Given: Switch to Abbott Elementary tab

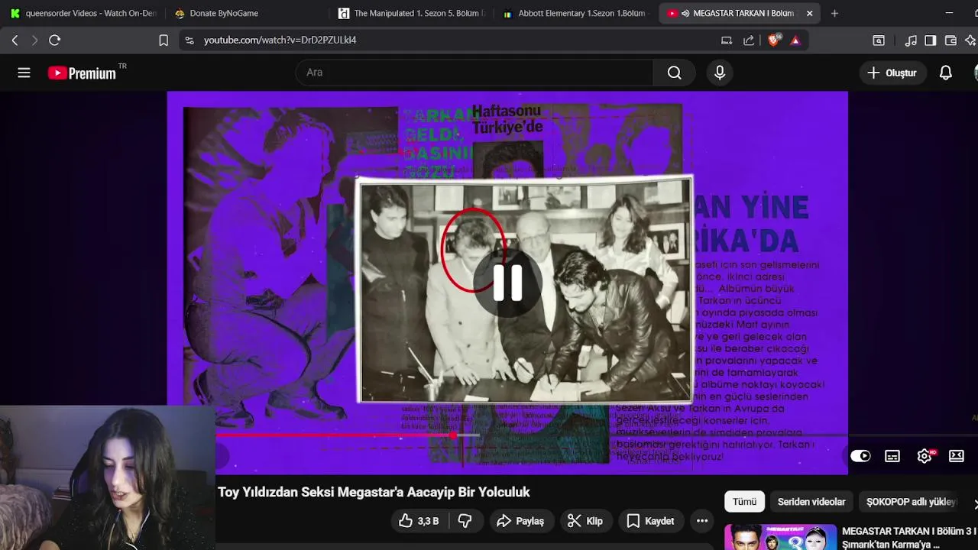Looking at the screenshot, I should 575,13.
